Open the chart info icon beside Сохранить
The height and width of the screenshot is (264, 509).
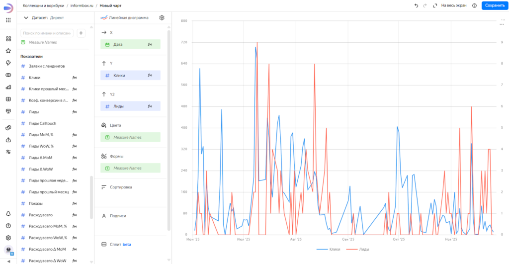(474, 5)
